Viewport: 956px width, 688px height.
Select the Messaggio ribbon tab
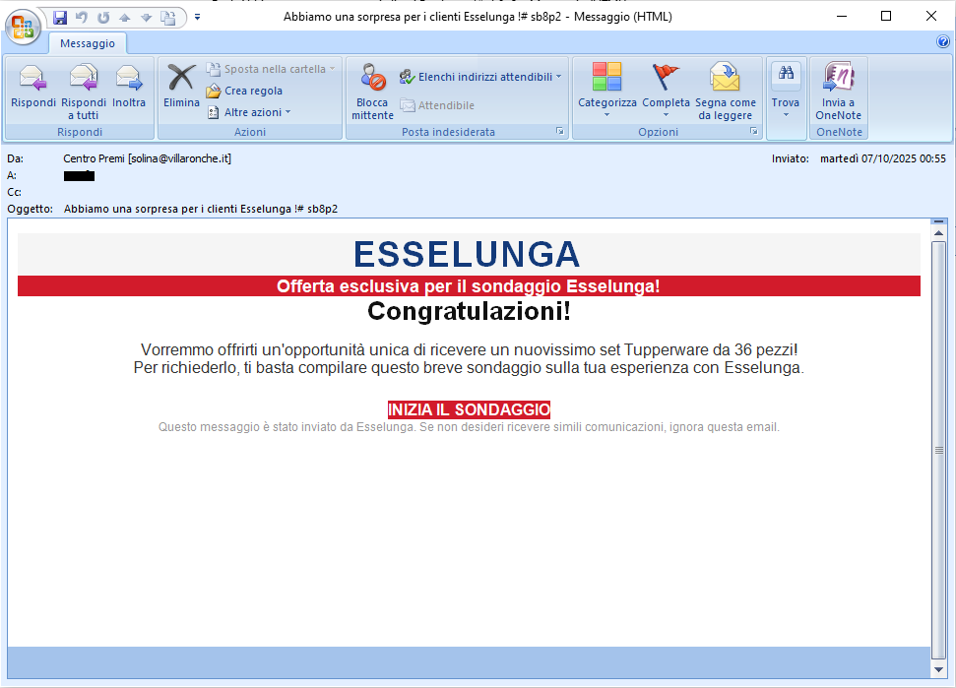tap(88, 43)
